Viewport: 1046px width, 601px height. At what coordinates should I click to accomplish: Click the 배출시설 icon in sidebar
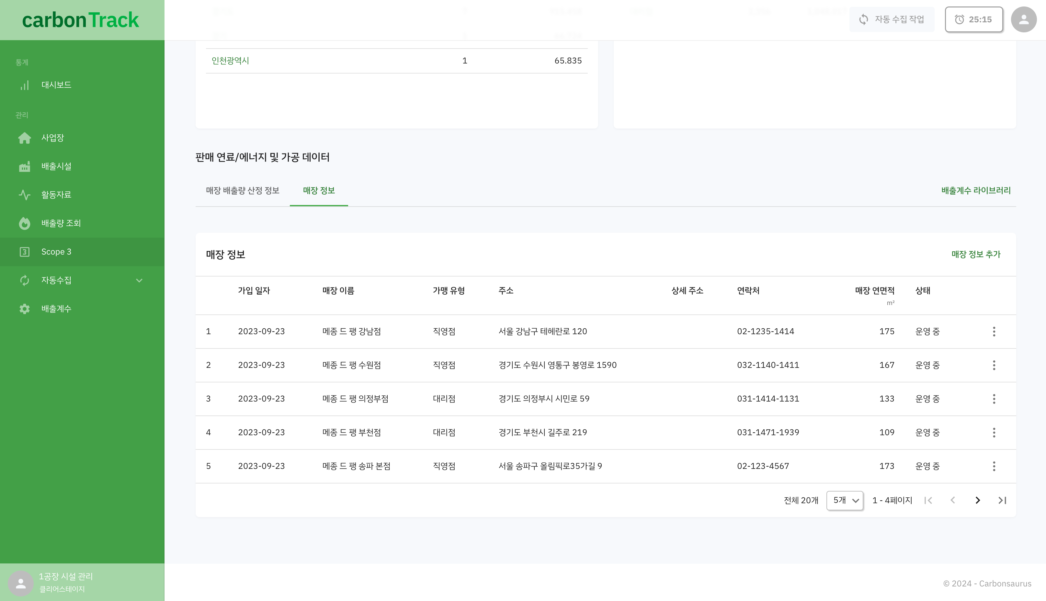(24, 166)
